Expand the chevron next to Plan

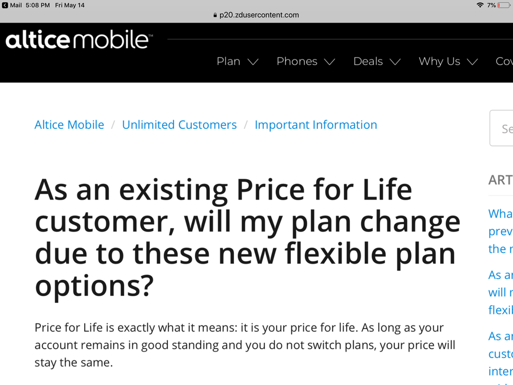coord(253,62)
